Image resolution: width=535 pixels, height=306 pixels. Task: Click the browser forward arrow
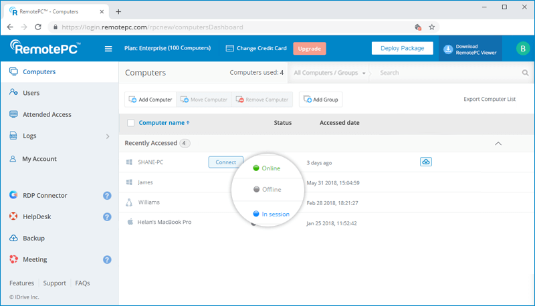tap(24, 27)
